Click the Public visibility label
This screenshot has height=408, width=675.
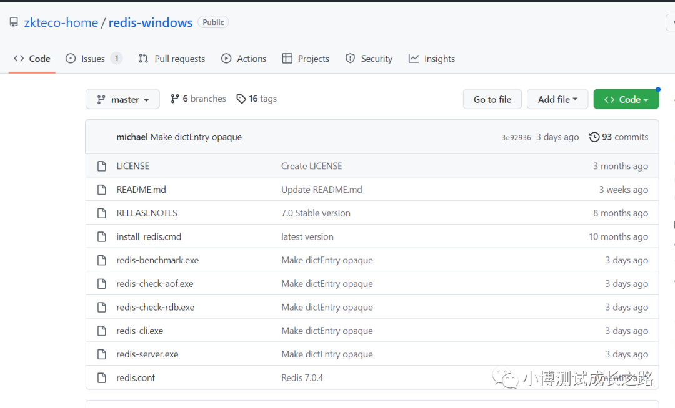[213, 22]
